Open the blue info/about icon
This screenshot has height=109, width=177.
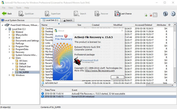(165, 14)
